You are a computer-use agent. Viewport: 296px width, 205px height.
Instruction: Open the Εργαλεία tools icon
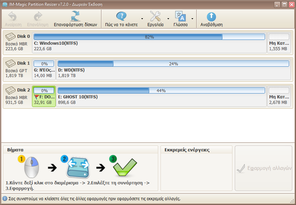pos(155,16)
